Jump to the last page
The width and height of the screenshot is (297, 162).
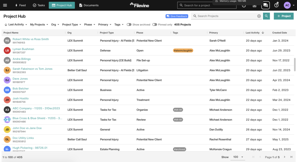(x=291, y=157)
